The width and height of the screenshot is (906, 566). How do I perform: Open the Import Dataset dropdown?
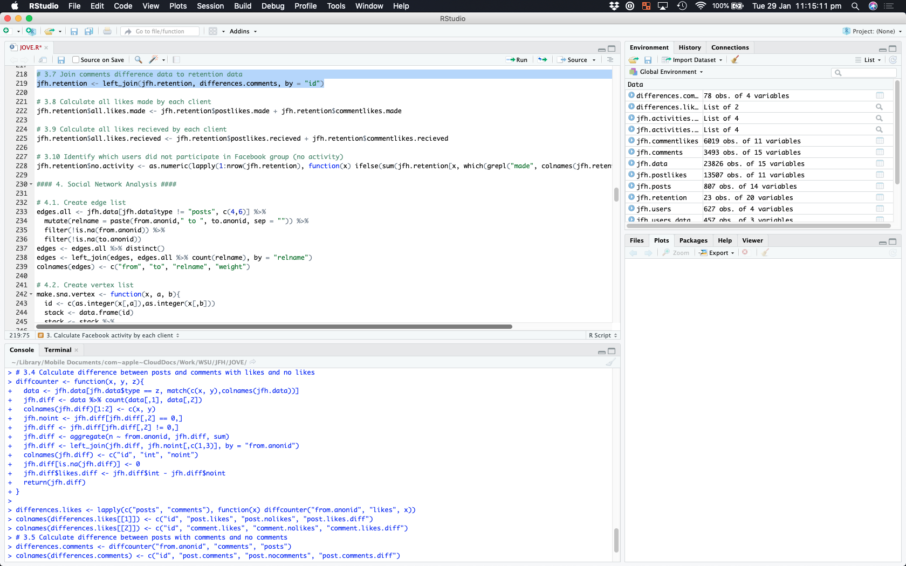point(693,60)
